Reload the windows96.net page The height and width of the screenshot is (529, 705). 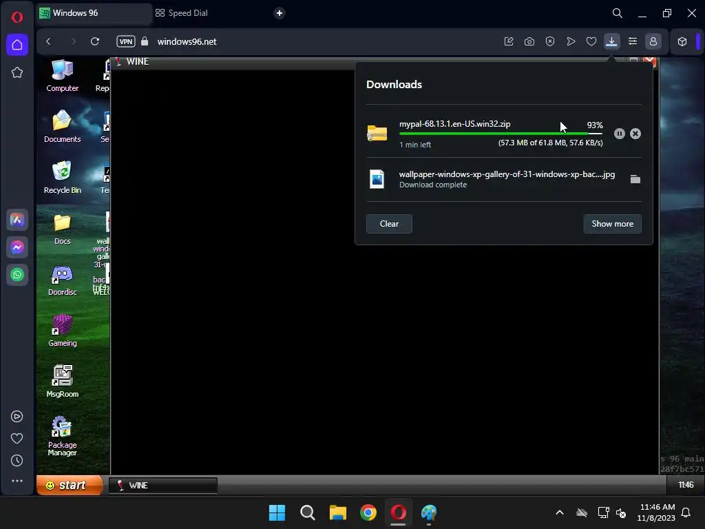click(x=95, y=41)
